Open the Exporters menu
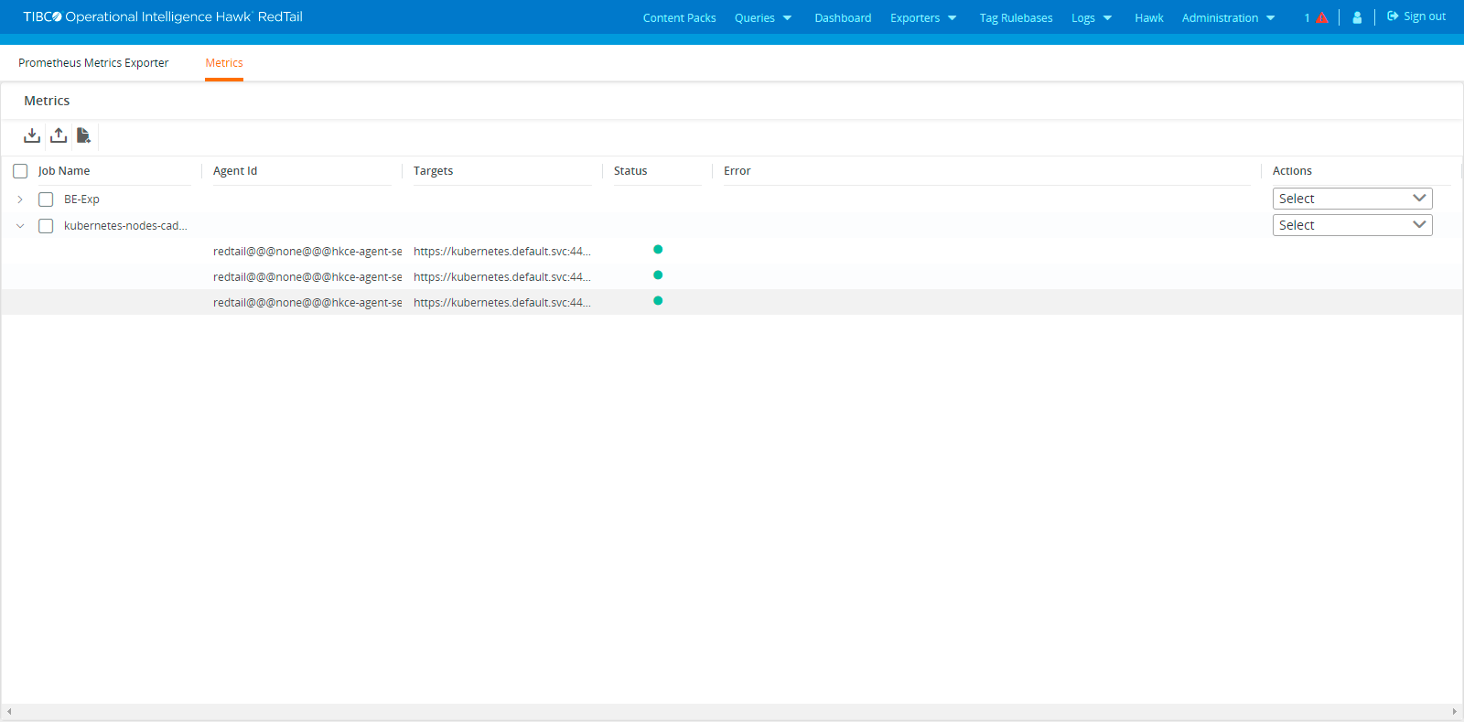This screenshot has width=1464, height=722. pos(922,17)
